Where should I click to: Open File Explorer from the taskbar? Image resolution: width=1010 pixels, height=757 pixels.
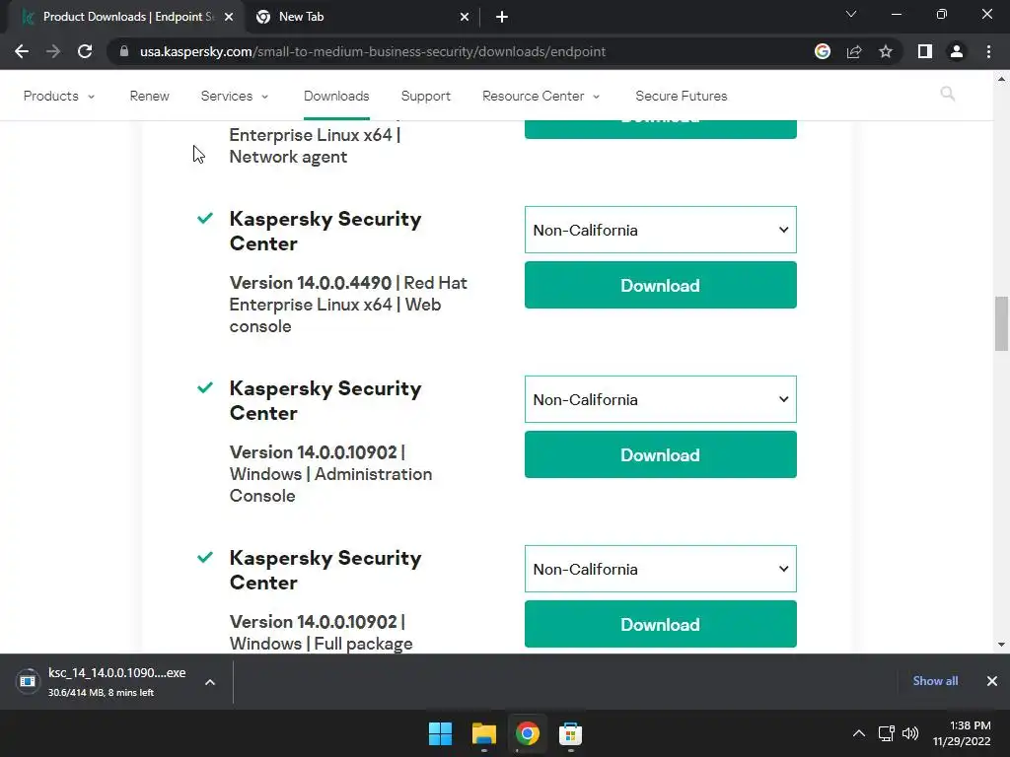[483, 733]
